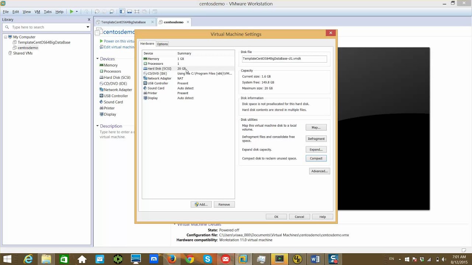
Task: Open Internet Explorer from the taskbar
Action: click(28, 259)
